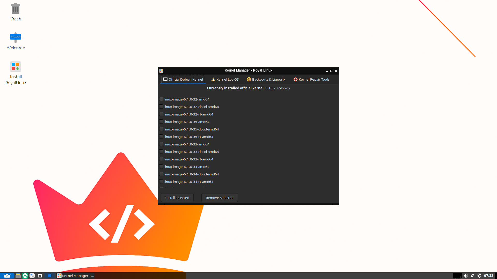The width and height of the screenshot is (497, 279).
Task: Check linux-image-6.1.0-33-rt-amd64 checkbox
Action: click(x=161, y=159)
